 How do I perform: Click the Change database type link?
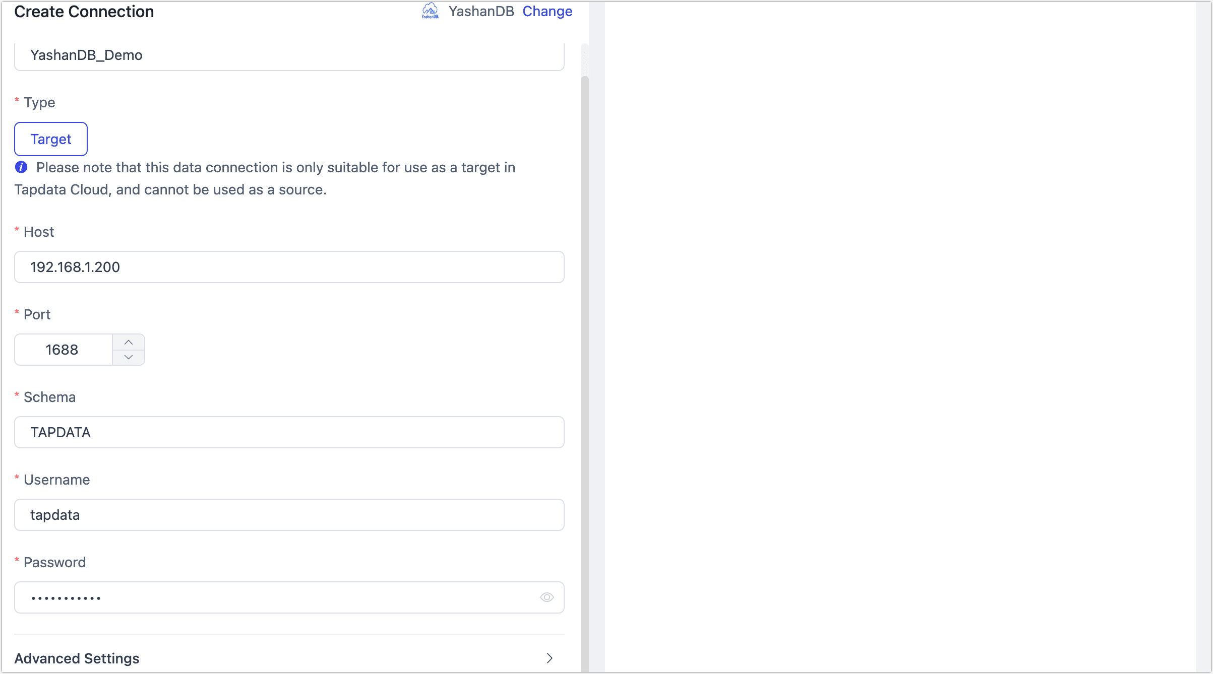tap(547, 11)
